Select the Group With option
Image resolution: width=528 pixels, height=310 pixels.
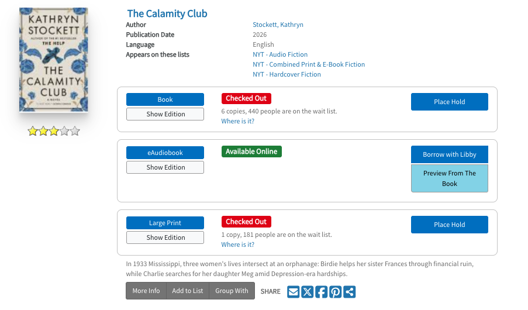pos(232,291)
